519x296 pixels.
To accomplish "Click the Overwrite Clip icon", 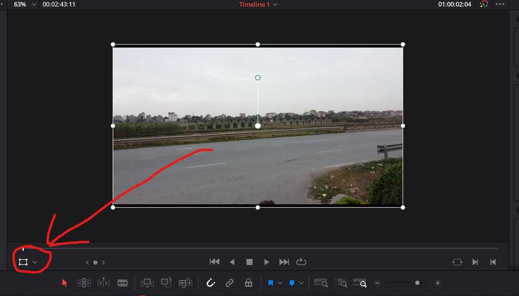I will pos(166,283).
